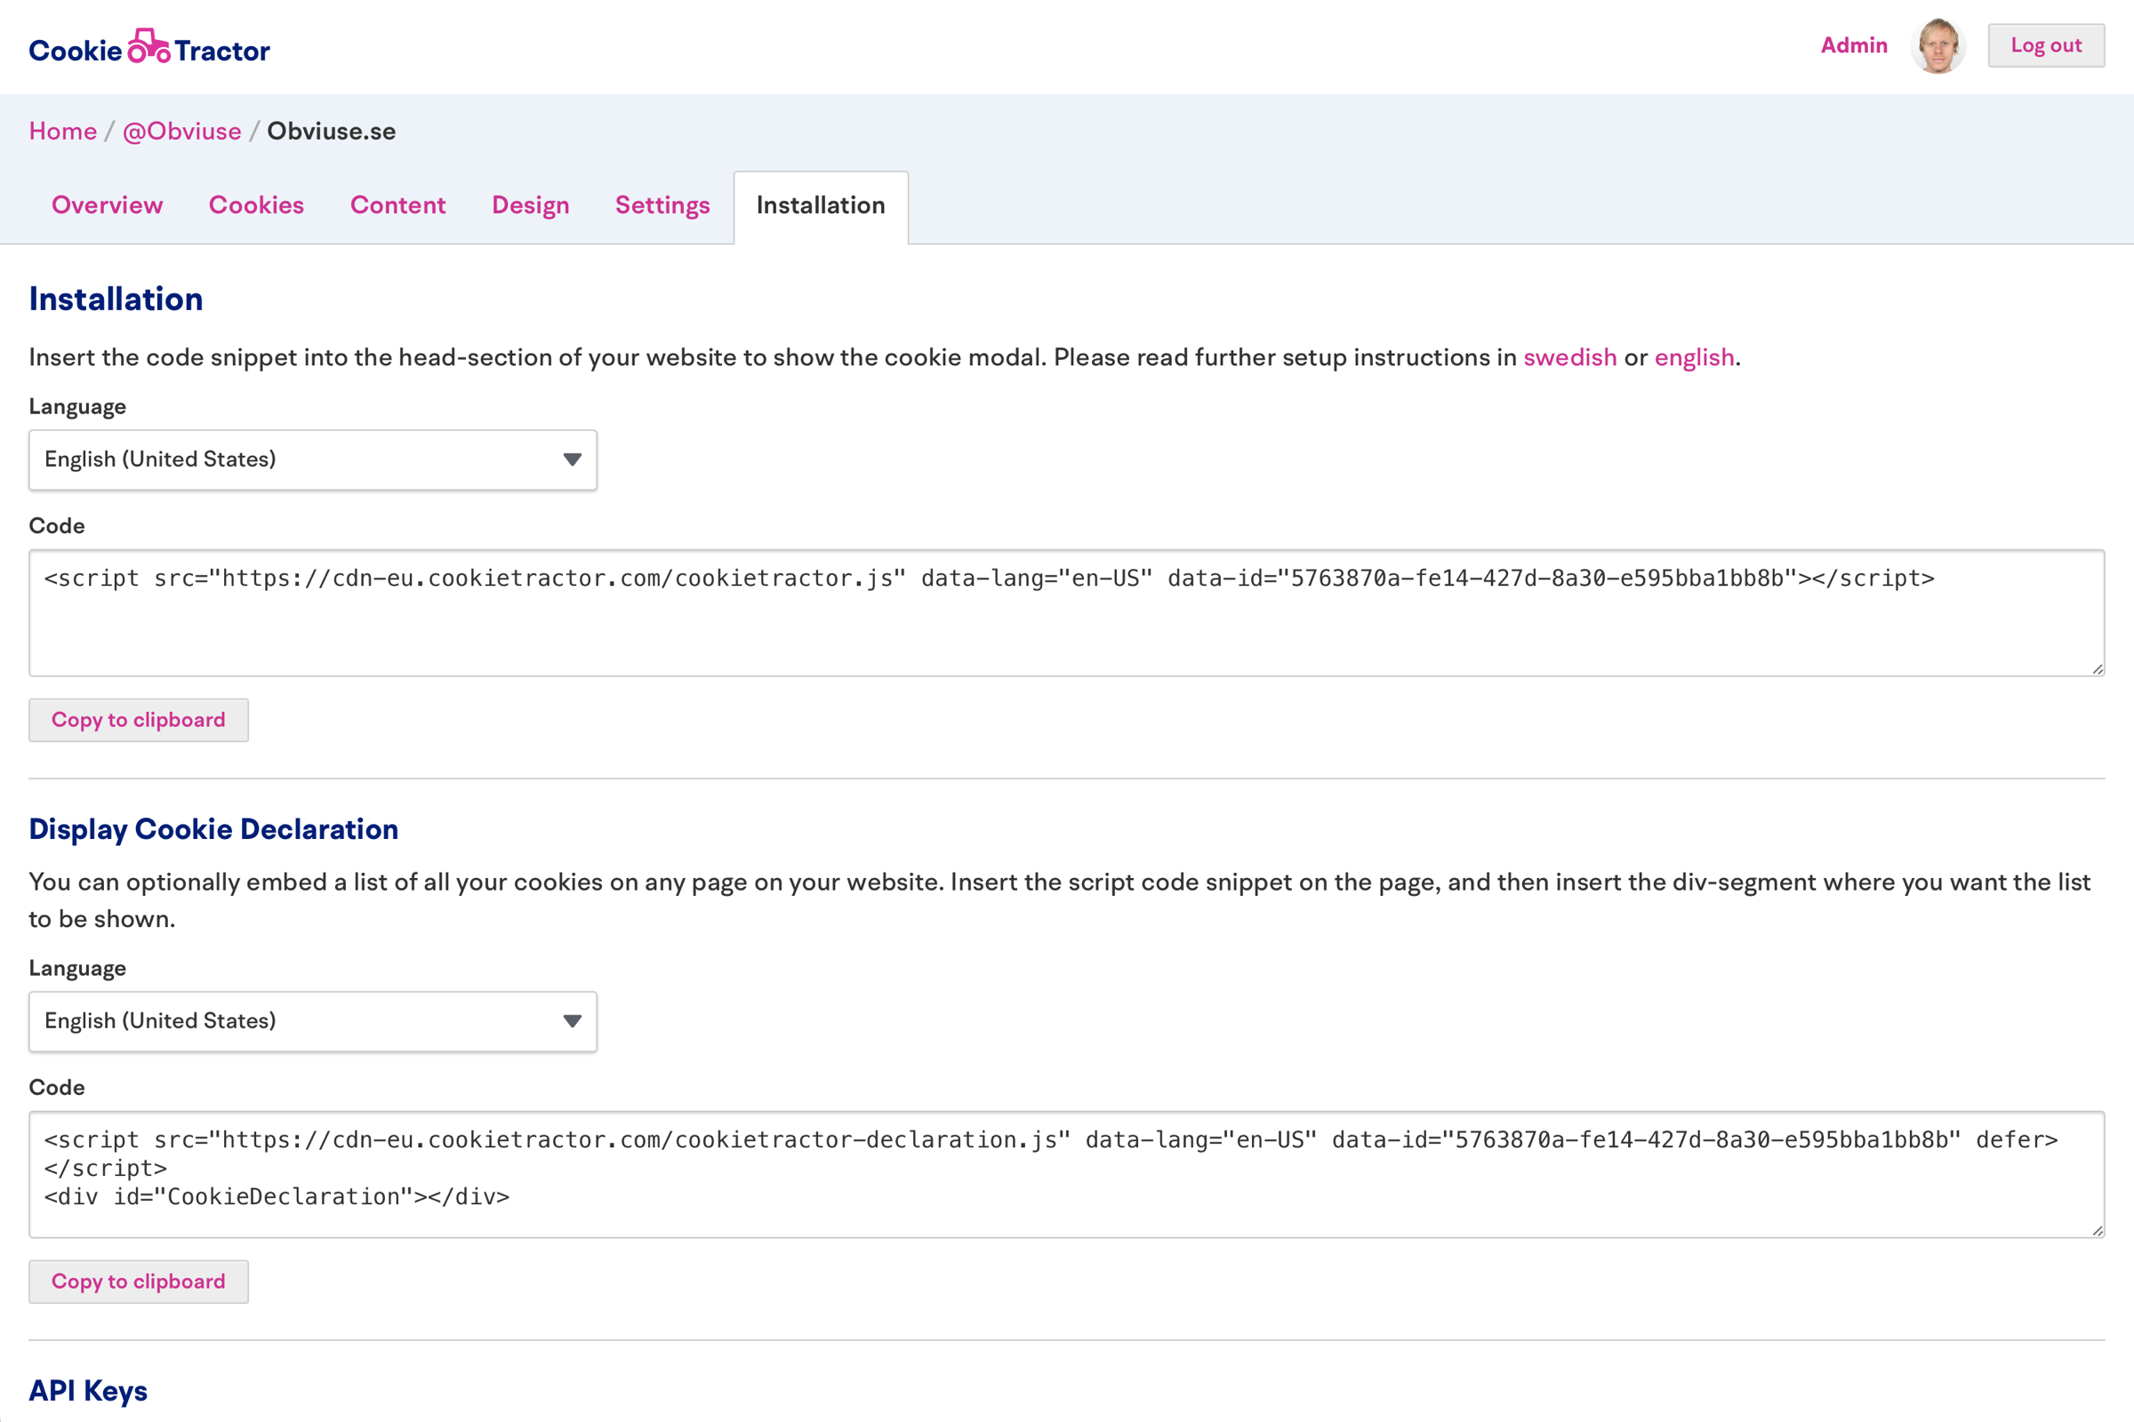Click the Cookie Tractor logo
Image resolution: width=2134 pixels, height=1422 pixels.
(x=148, y=47)
